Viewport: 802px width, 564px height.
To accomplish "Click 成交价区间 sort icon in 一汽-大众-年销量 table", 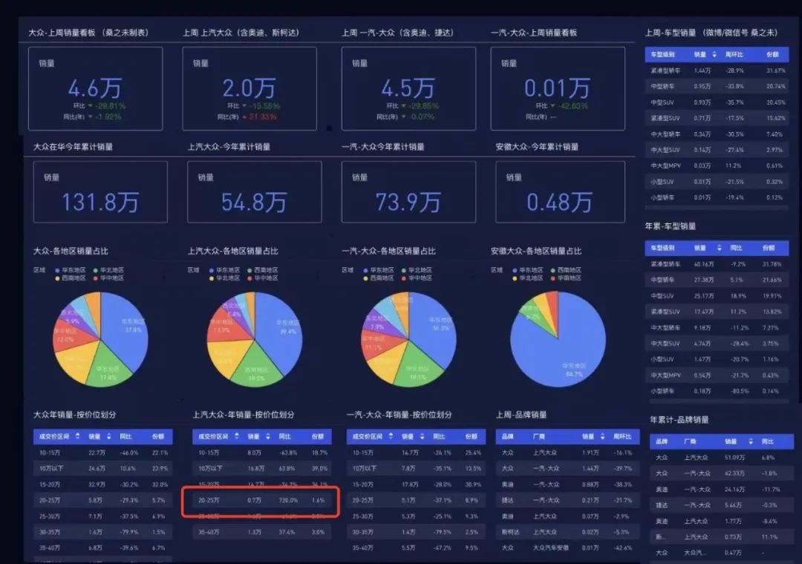I will pyautogui.click(x=391, y=436).
